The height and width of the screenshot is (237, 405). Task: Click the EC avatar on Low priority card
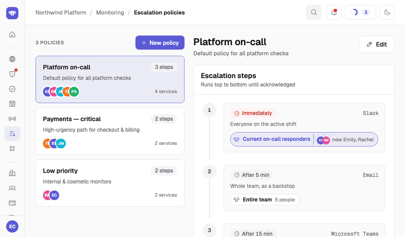[x=54, y=195]
